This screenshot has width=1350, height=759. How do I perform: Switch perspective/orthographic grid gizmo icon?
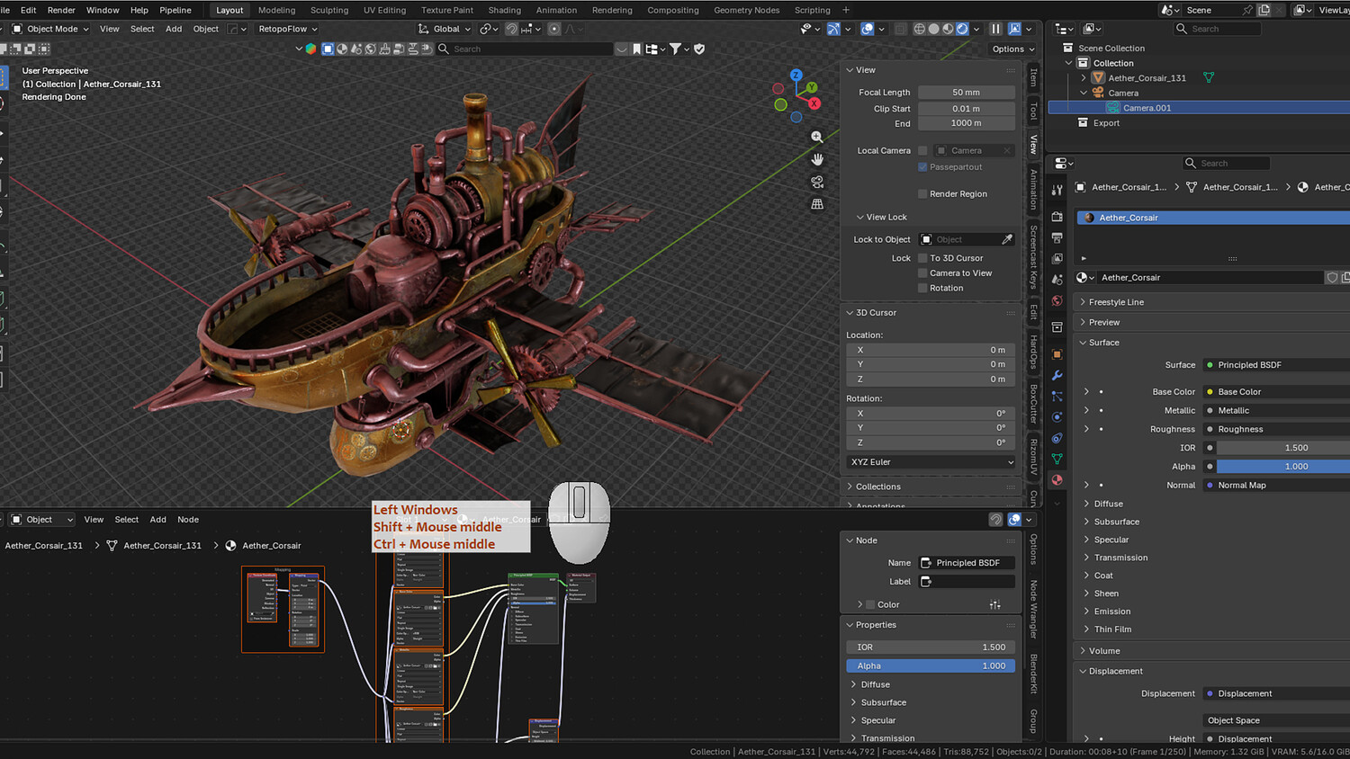point(816,204)
